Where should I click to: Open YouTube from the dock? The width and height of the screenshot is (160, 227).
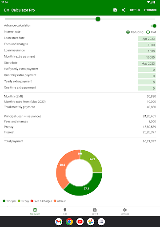(80, 222)
